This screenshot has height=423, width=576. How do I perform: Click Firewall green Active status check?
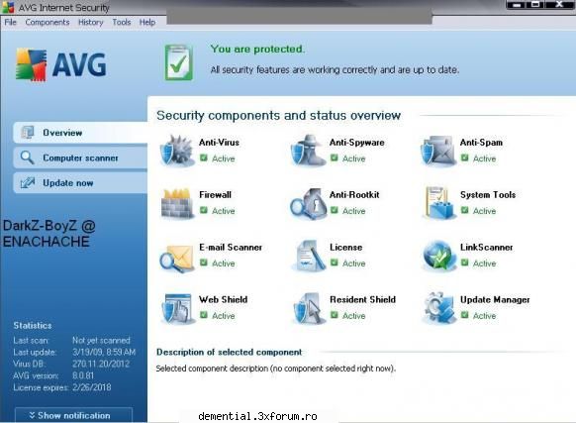pyautogui.click(x=204, y=210)
